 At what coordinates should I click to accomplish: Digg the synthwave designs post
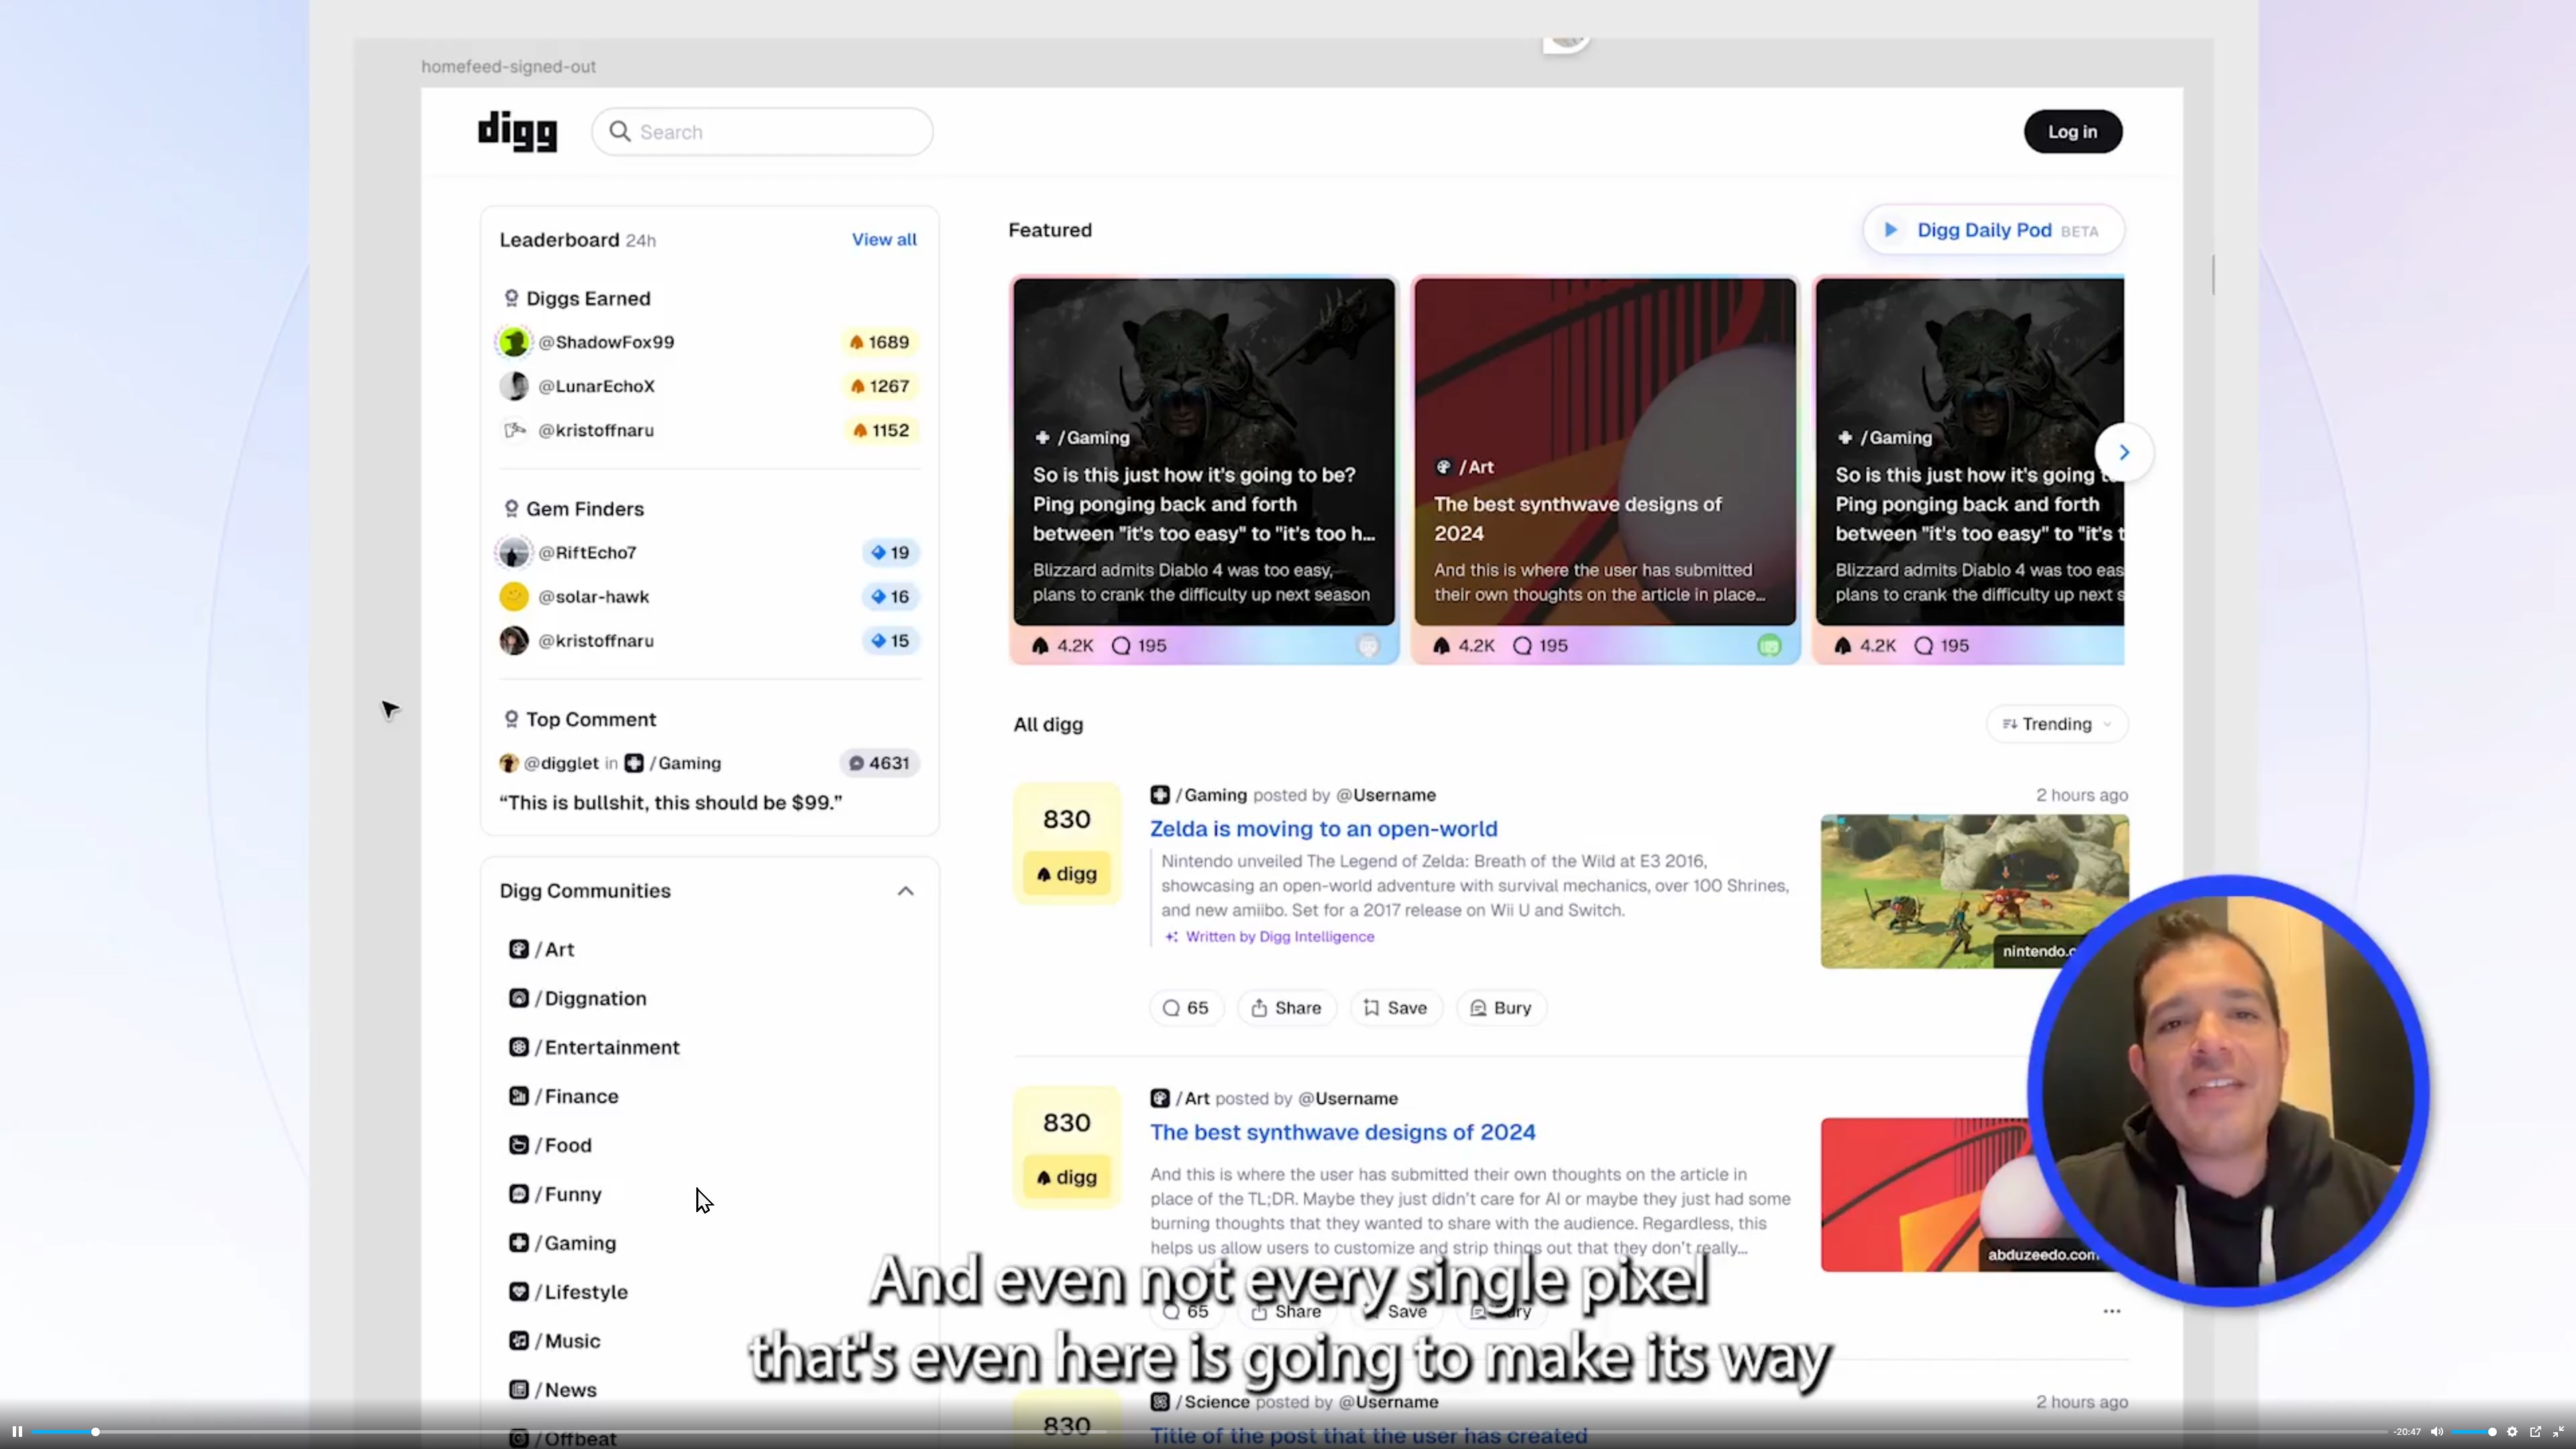(1066, 1177)
